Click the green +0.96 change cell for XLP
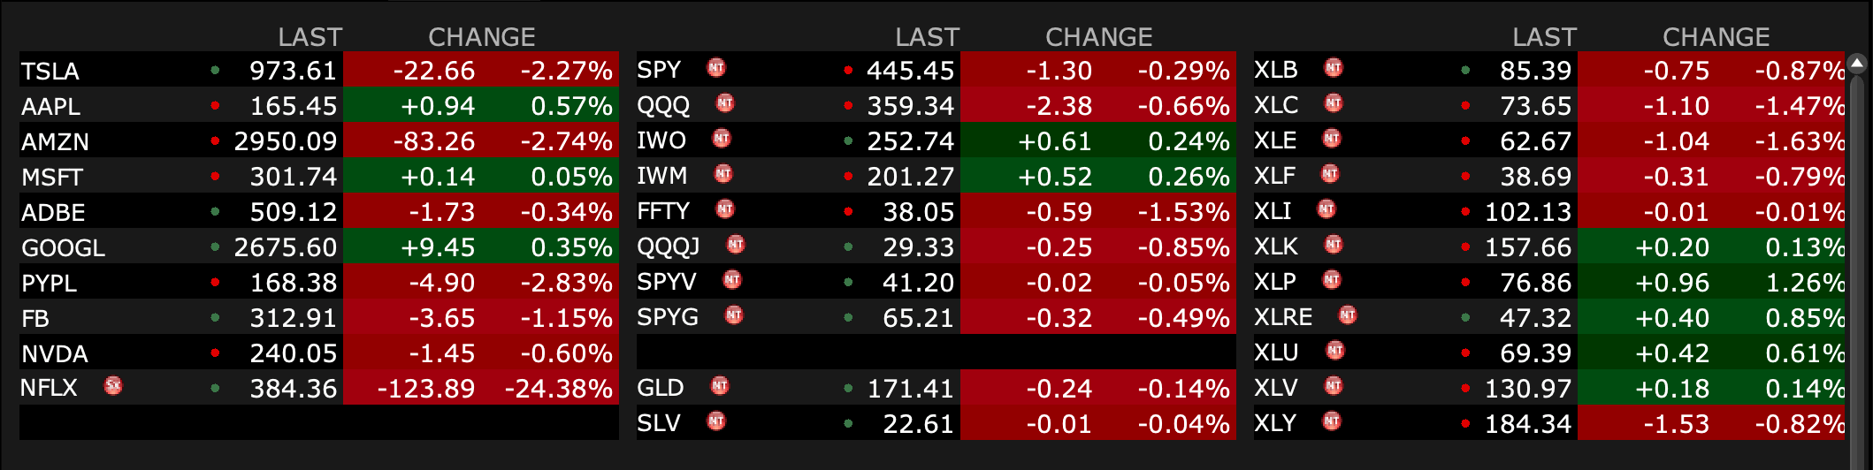The width and height of the screenshot is (1873, 470). (1672, 283)
